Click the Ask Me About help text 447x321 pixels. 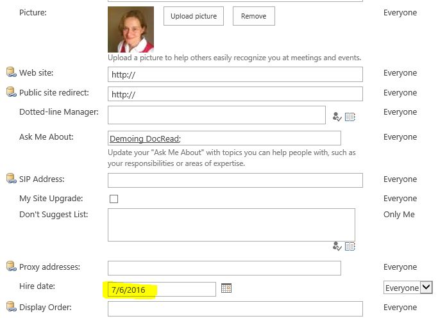coord(232,158)
